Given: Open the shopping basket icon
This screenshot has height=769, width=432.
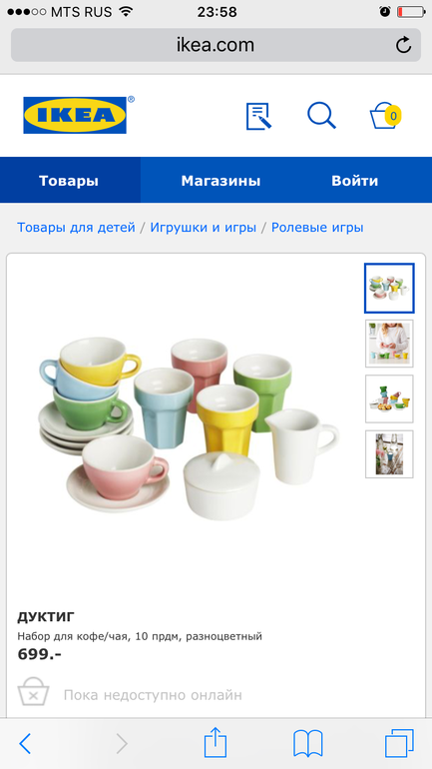Looking at the screenshot, I should click(x=385, y=116).
